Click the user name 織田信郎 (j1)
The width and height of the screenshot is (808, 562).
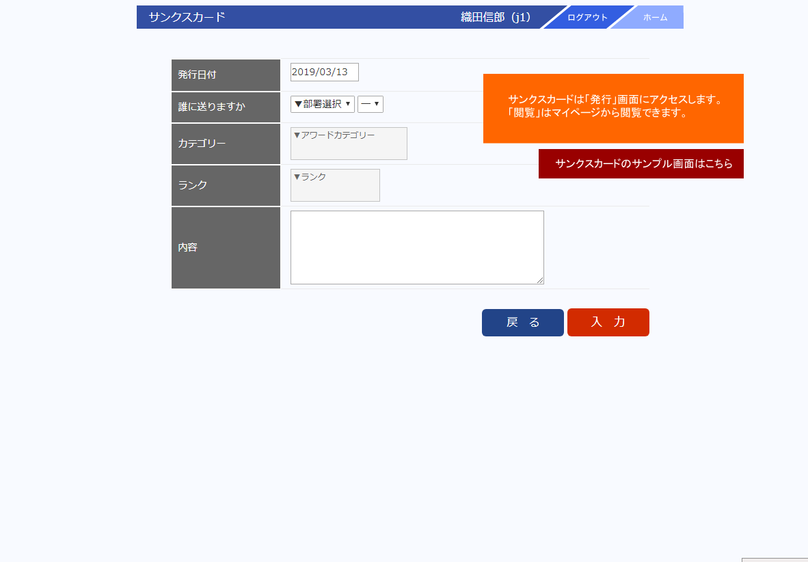[496, 17]
